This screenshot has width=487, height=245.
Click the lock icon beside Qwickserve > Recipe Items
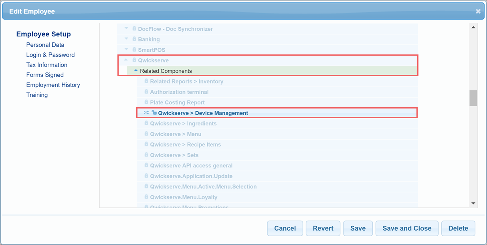pos(146,145)
